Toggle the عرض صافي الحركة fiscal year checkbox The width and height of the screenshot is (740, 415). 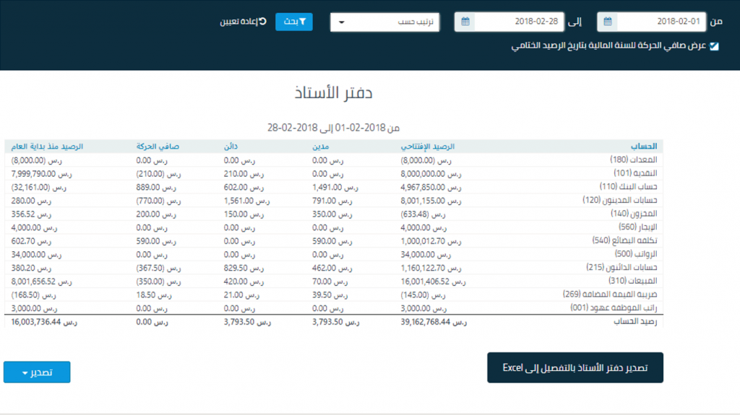714,45
